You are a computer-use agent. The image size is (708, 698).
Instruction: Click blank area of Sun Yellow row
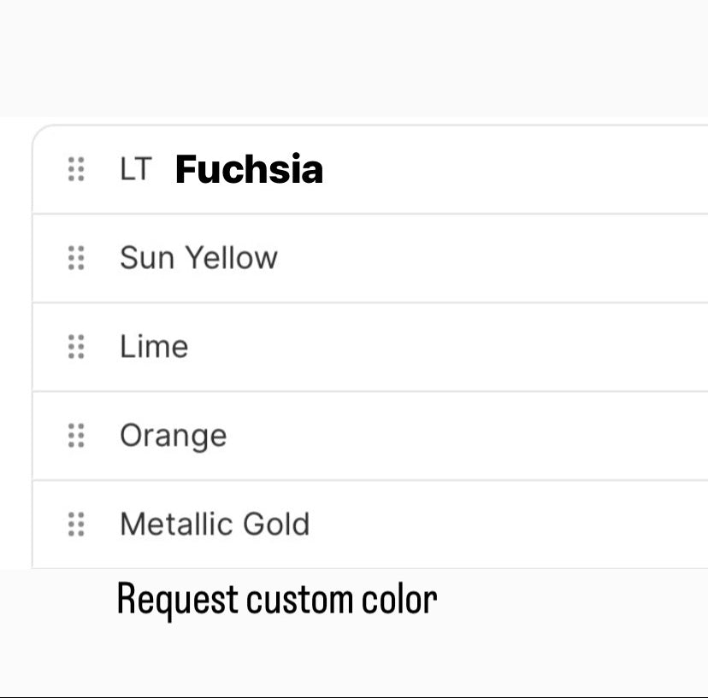point(513,258)
